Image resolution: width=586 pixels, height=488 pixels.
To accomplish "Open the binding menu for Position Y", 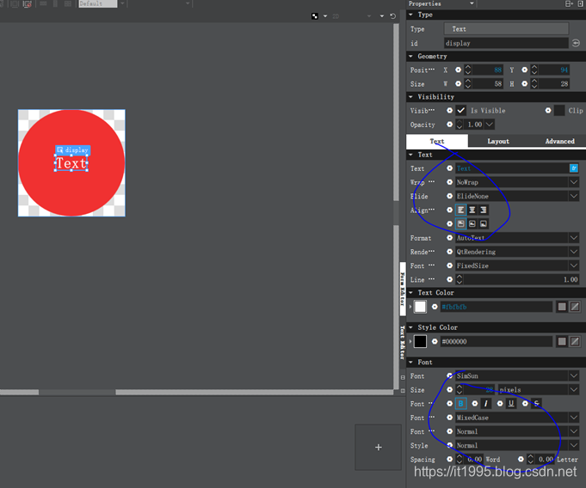I will (x=524, y=70).
